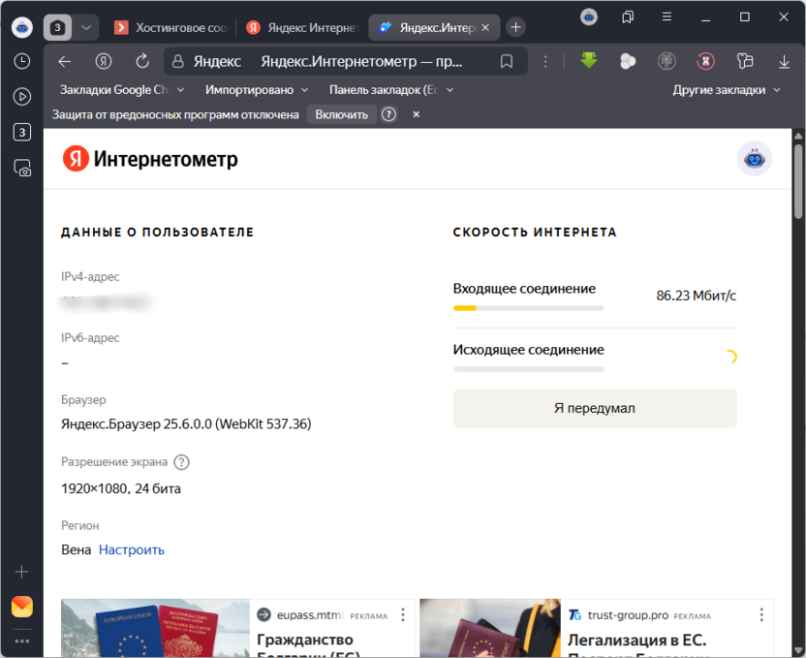Click the Alice assistant avatar on page
The height and width of the screenshot is (658, 806).
(x=755, y=157)
